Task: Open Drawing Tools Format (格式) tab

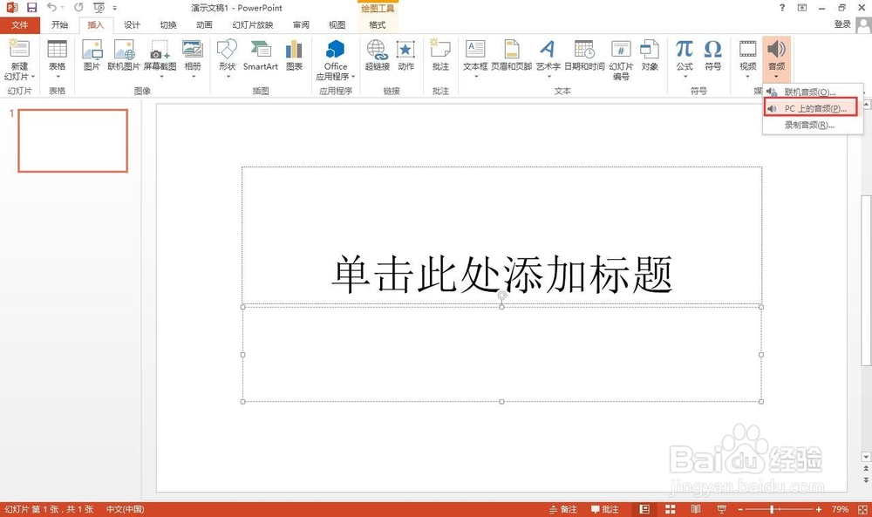Action: click(x=377, y=25)
